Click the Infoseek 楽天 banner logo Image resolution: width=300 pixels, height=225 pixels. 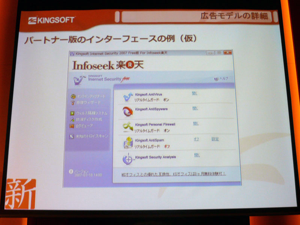coord(108,65)
